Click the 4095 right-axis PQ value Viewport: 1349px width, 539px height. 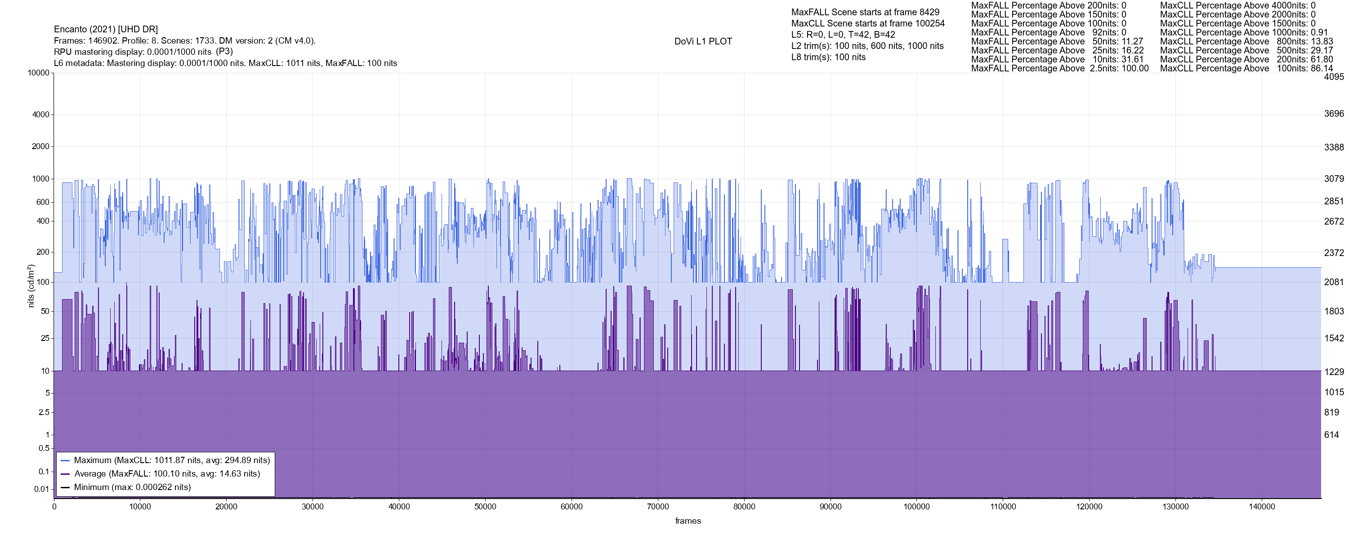pos(1334,77)
